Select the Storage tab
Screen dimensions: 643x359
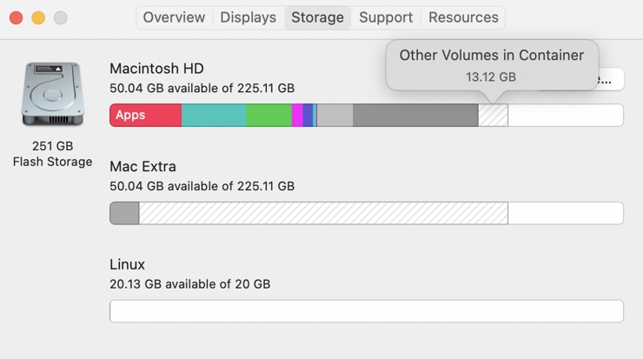(x=317, y=17)
